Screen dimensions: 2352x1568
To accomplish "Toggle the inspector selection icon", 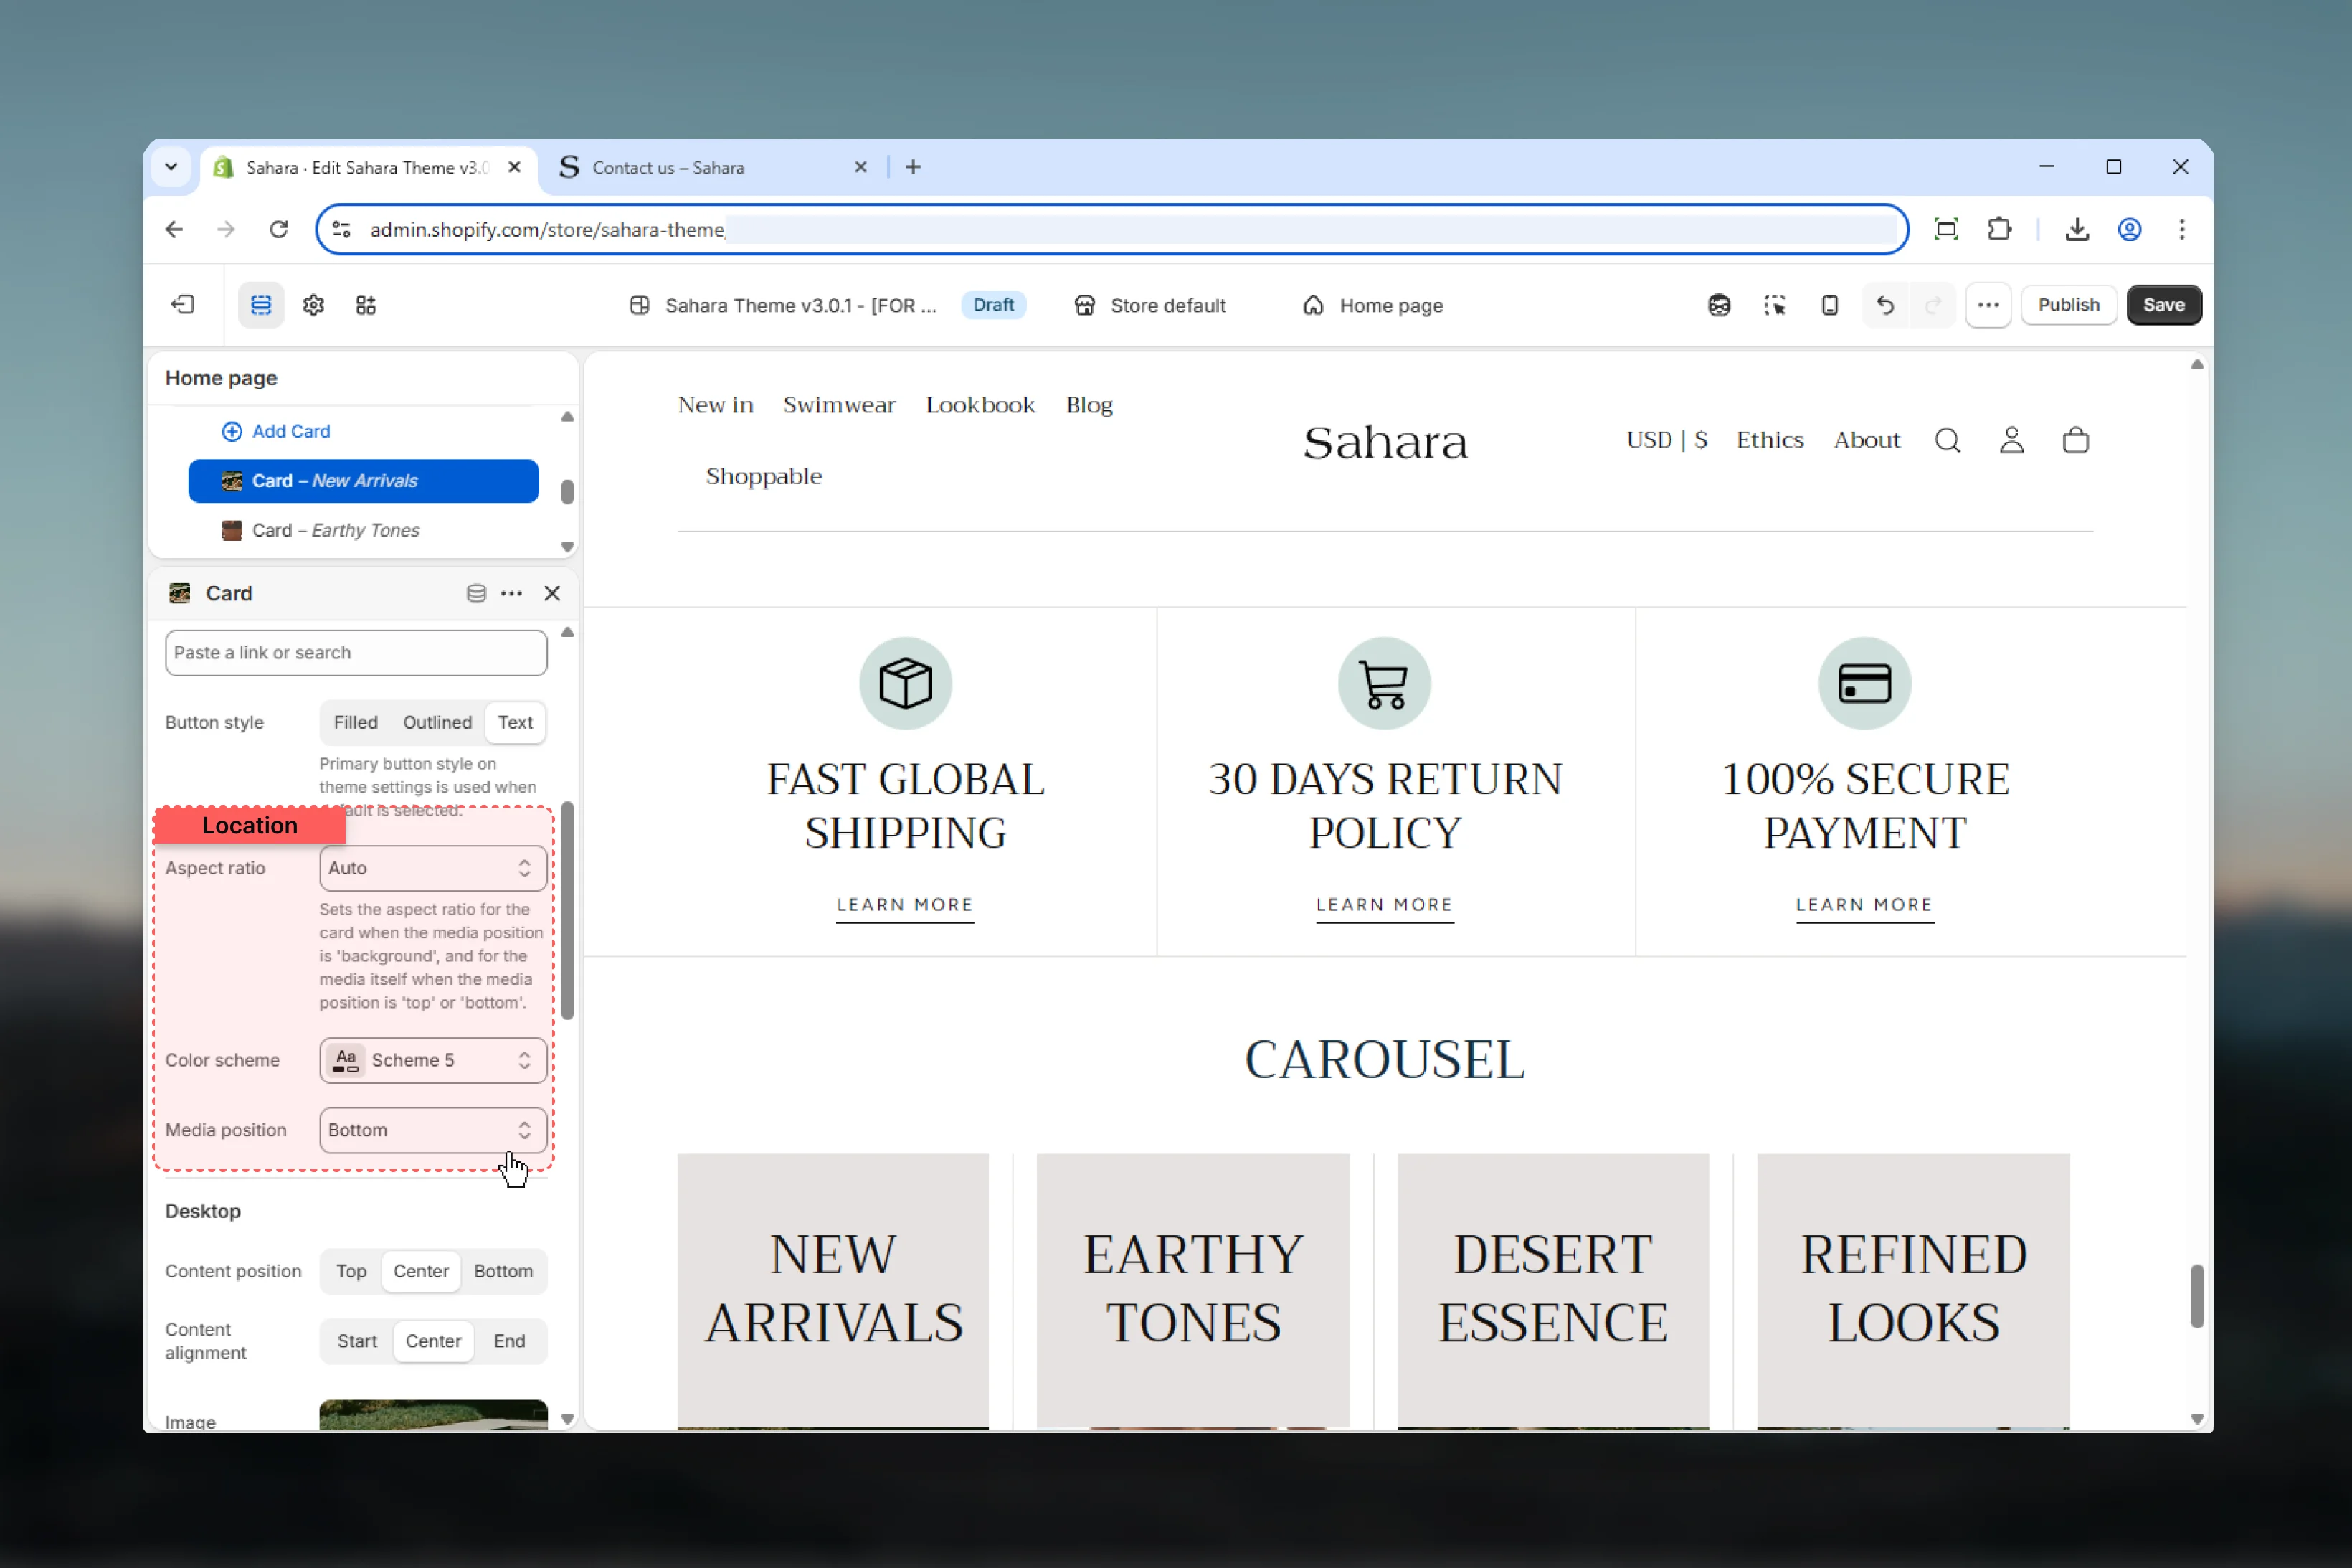I will click(1774, 305).
